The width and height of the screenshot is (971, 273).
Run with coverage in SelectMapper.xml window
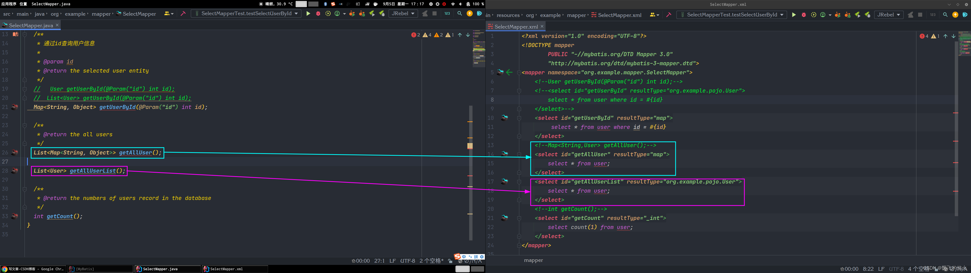pyautogui.click(x=813, y=15)
